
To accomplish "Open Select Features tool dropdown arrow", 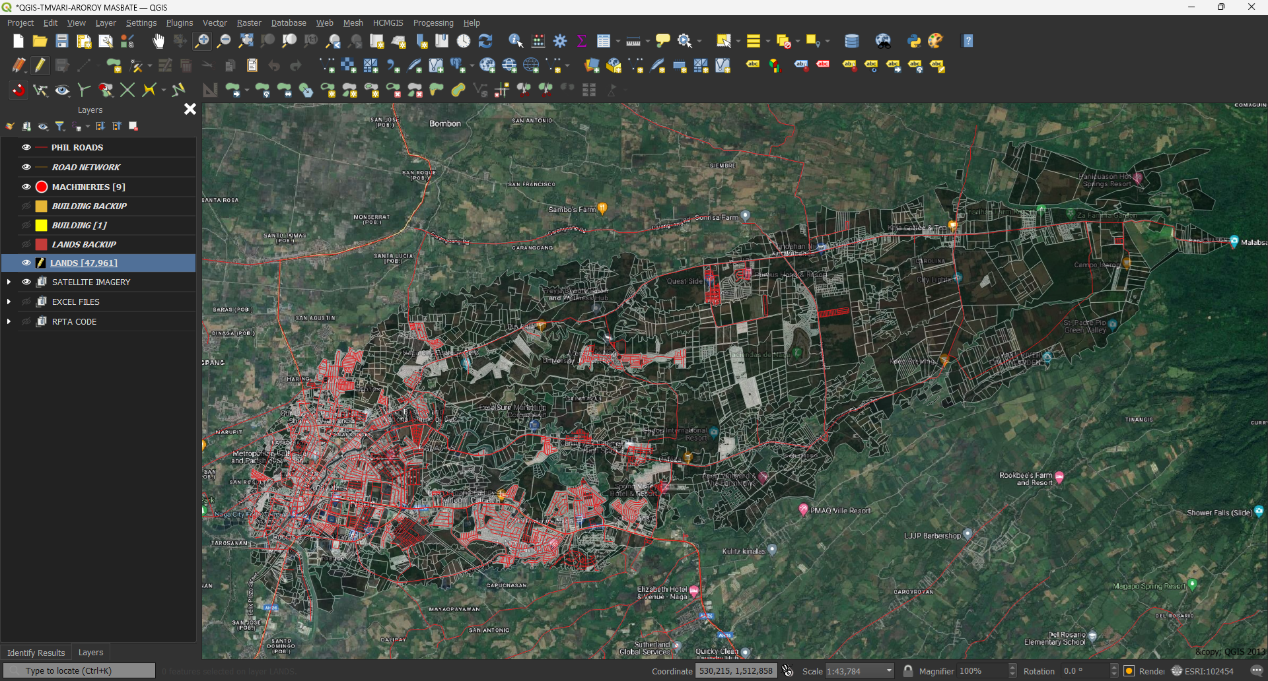I will pyautogui.click(x=738, y=42).
